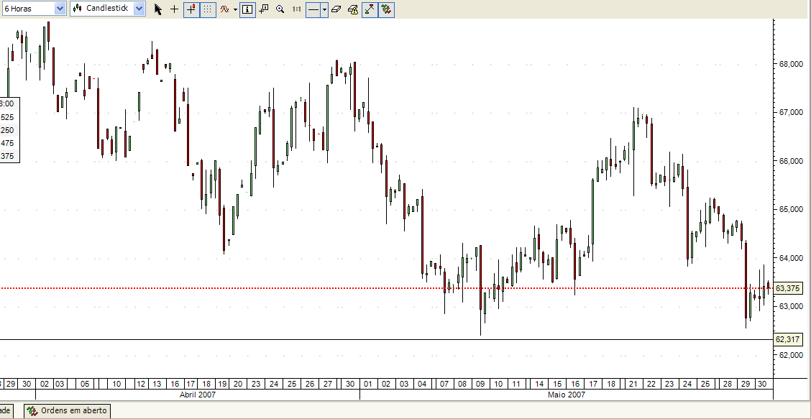Click the 63,375 current price label
Image resolution: width=811 pixels, height=419 pixels.
pos(788,288)
